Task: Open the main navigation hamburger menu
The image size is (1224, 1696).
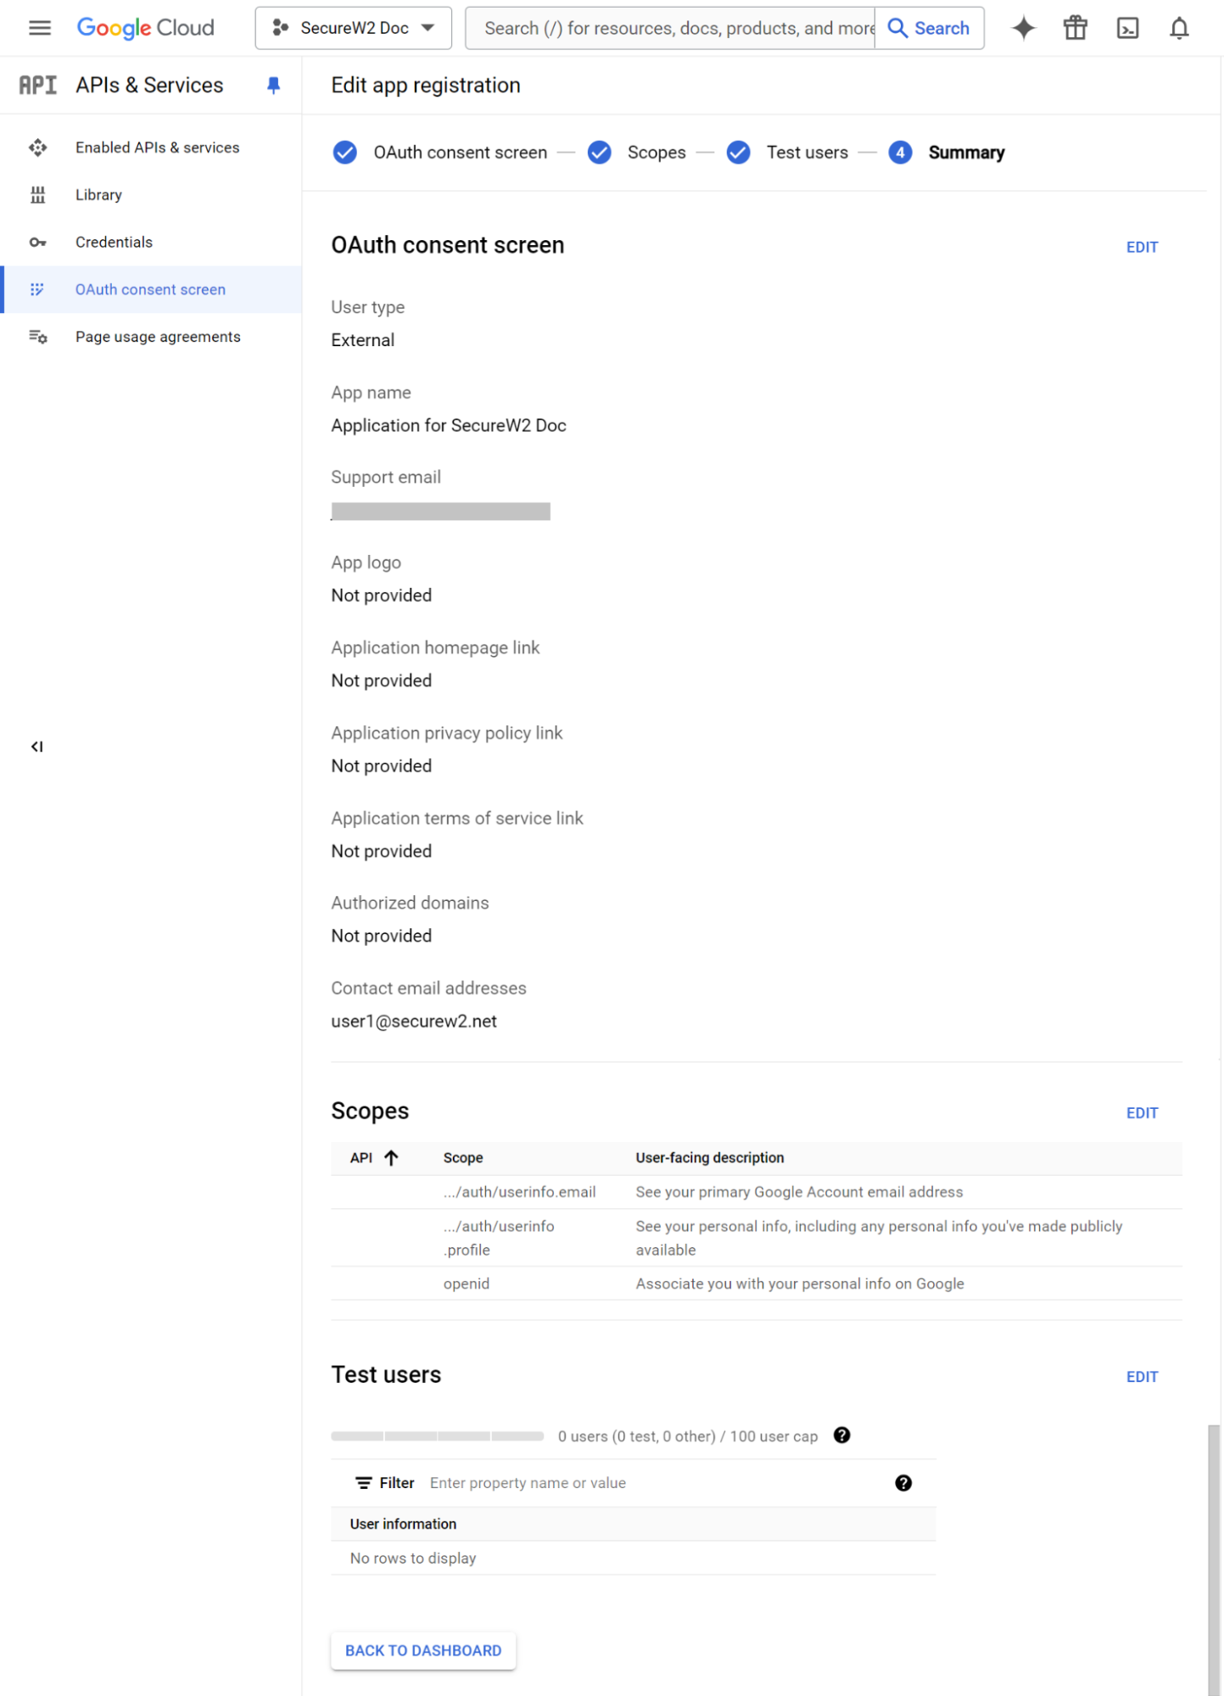Action: pyautogui.click(x=40, y=28)
